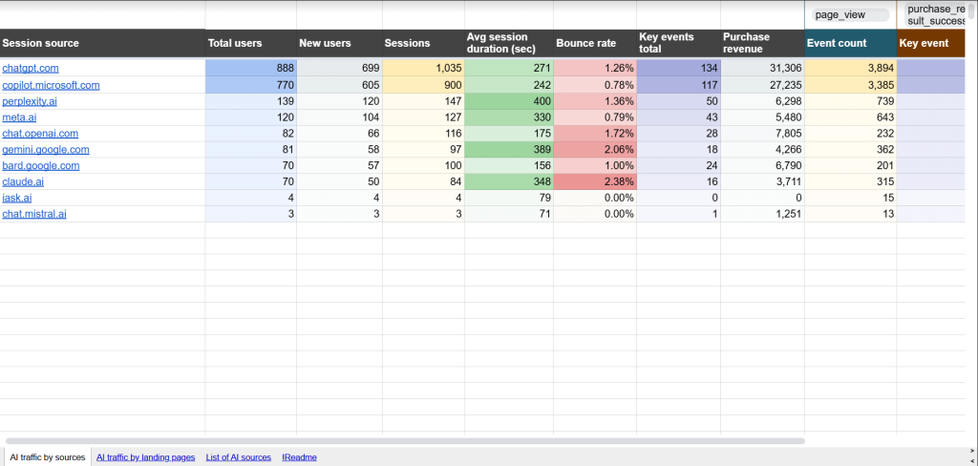Switch to List of AI sources tab

tap(238, 457)
